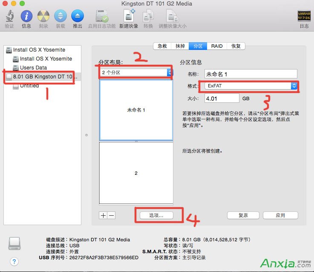The height and width of the screenshot is (272, 314).
Task: Click the partition map scheme 主引导记录 text
Action: 194,258
